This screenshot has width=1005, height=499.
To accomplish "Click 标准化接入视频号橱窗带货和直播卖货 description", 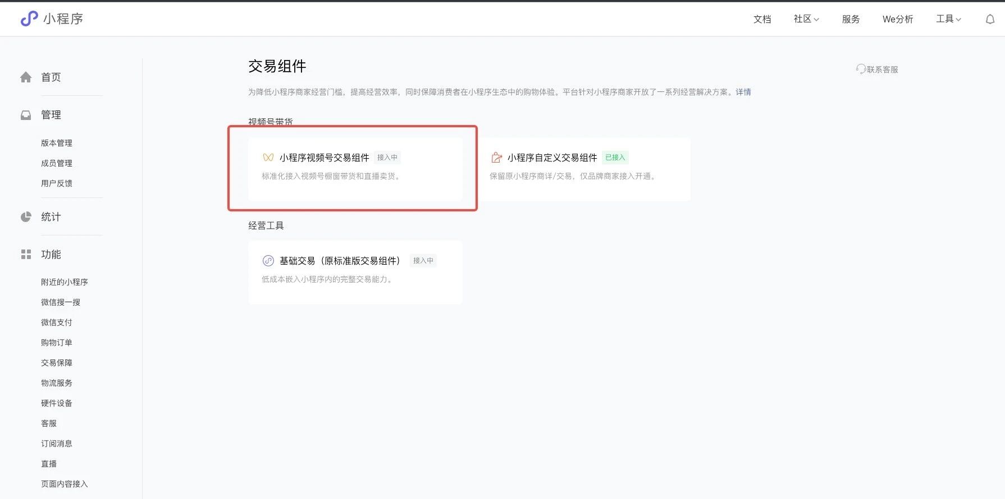I will tap(332, 176).
